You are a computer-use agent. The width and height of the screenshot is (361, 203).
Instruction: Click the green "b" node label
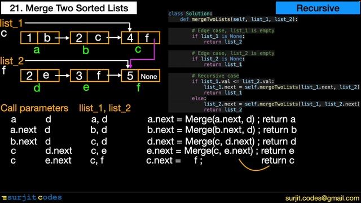click(x=86, y=50)
